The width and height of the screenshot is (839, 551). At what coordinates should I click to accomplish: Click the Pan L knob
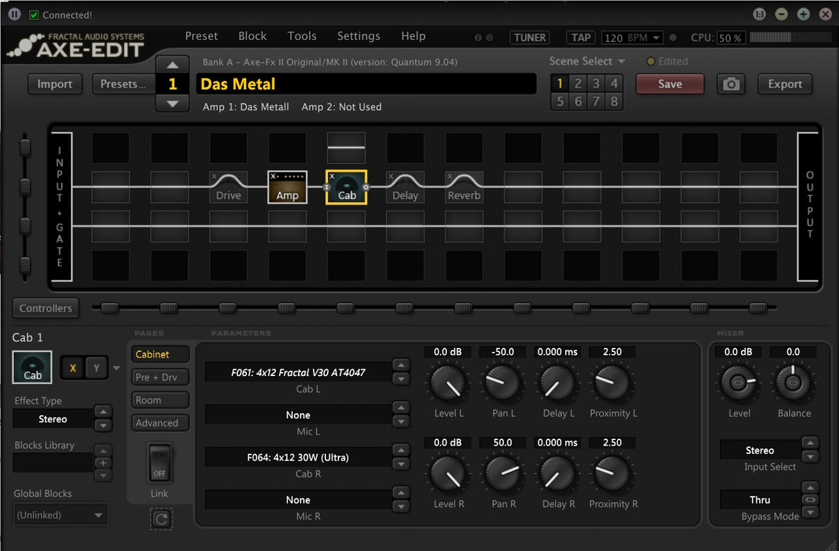[x=503, y=383]
